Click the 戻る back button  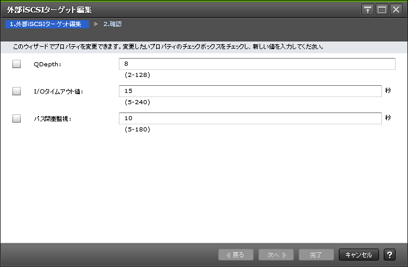click(236, 255)
